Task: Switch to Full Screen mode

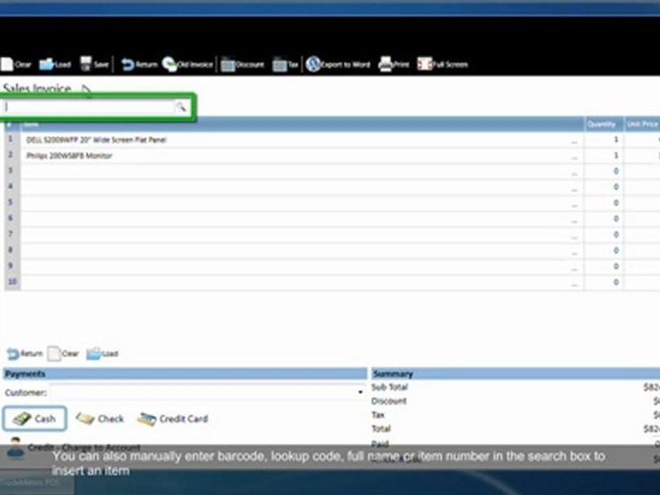Action: (x=442, y=65)
